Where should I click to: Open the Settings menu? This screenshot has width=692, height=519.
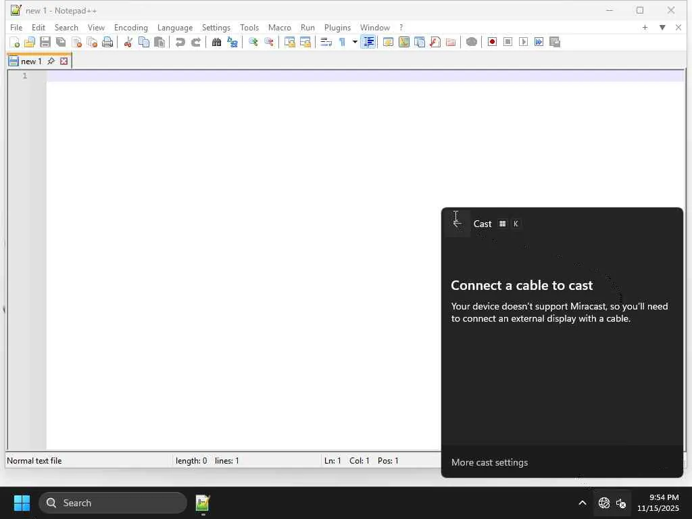point(216,27)
